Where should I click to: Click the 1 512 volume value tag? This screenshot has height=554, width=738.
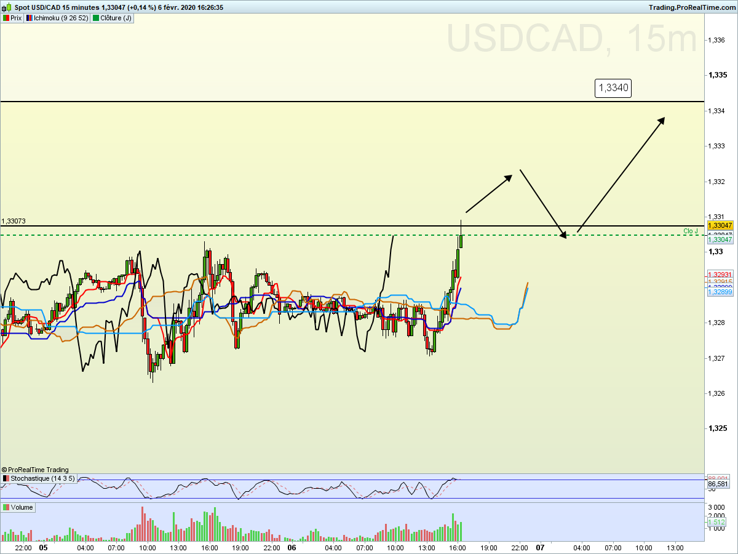(x=717, y=522)
